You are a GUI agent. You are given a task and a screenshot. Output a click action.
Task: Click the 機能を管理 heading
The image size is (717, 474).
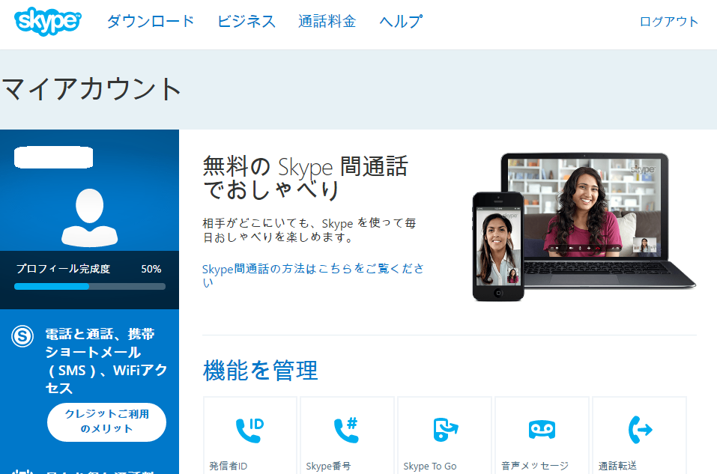[260, 370]
